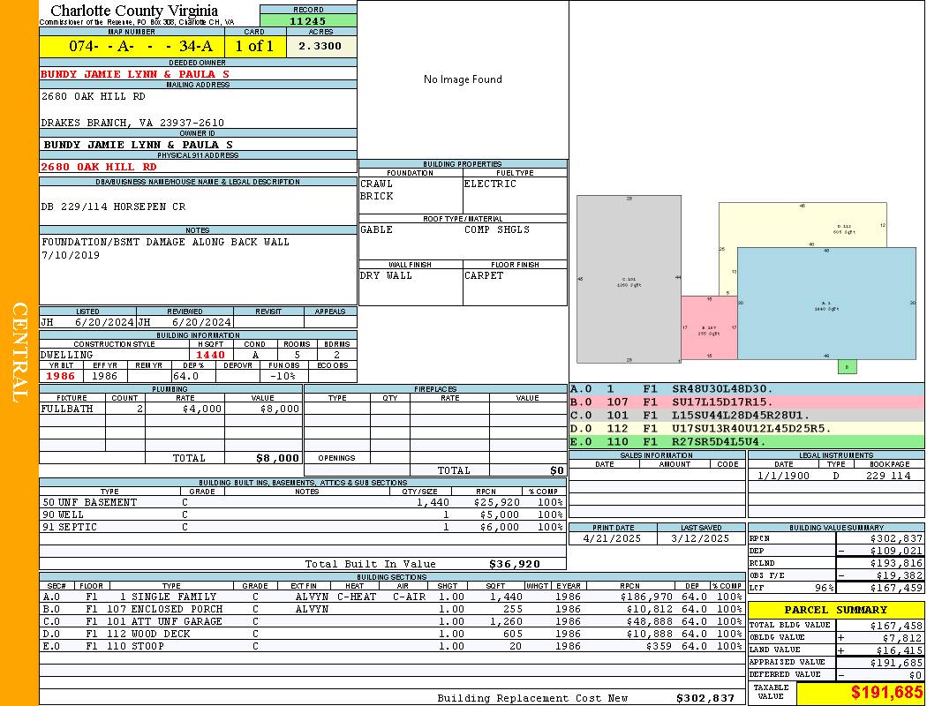This screenshot has width=927, height=706.
Task: Click sketch legend row C.0 101
Action: pyautogui.click(x=747, y=415)
